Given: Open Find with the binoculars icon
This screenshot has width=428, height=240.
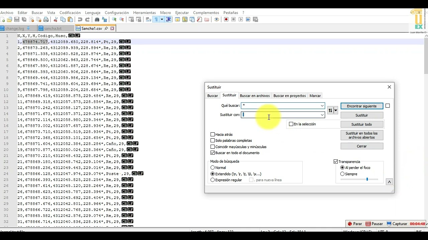Looking at the screenshot, I should click(97, 19).
